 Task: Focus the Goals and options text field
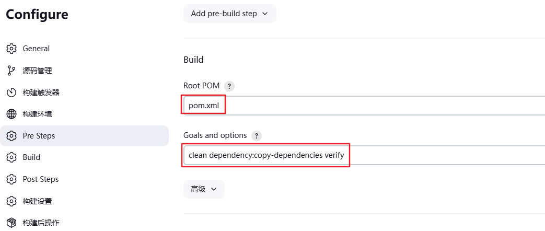[x=366, y=155]
